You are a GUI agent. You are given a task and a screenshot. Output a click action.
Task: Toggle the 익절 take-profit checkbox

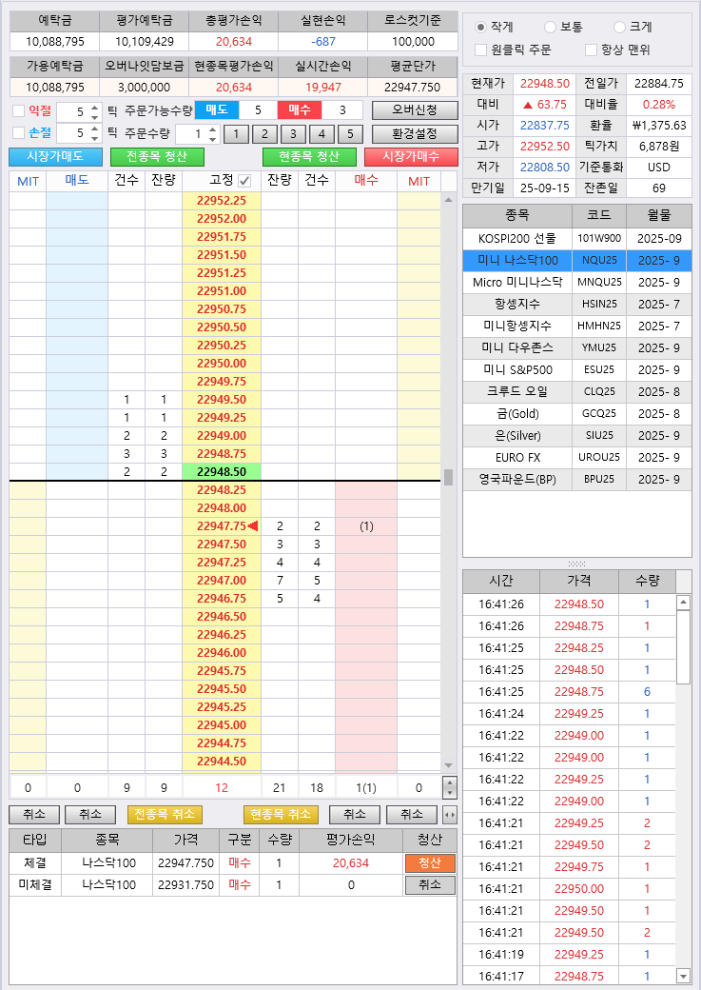pyautogui.click(x=19, y=111)
